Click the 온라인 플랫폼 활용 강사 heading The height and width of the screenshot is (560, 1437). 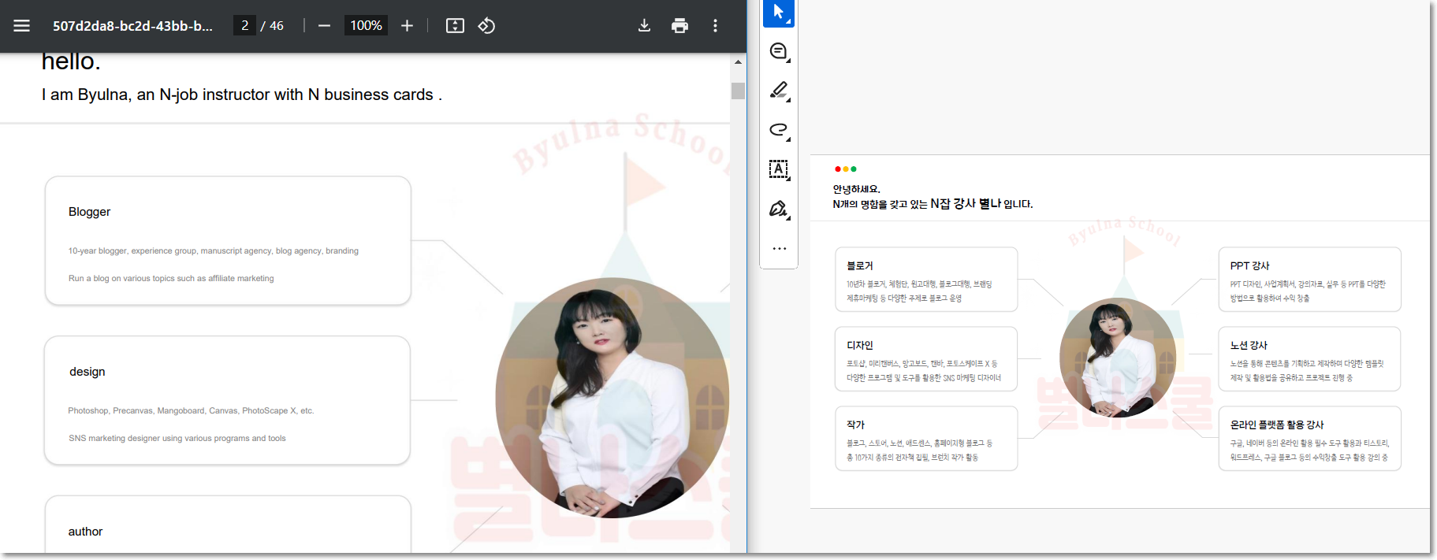pyautogui.click(x=1277, y=425)
